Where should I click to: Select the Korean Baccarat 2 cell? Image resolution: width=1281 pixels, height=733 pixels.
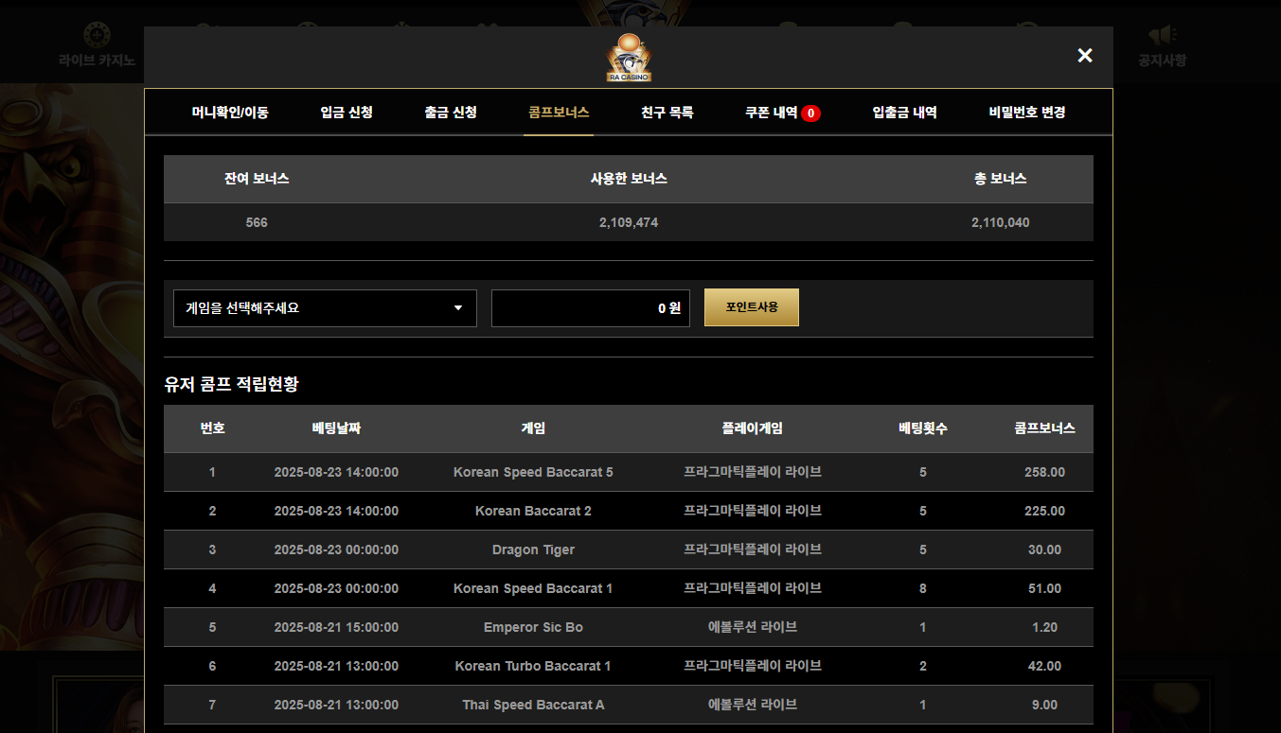533,511
